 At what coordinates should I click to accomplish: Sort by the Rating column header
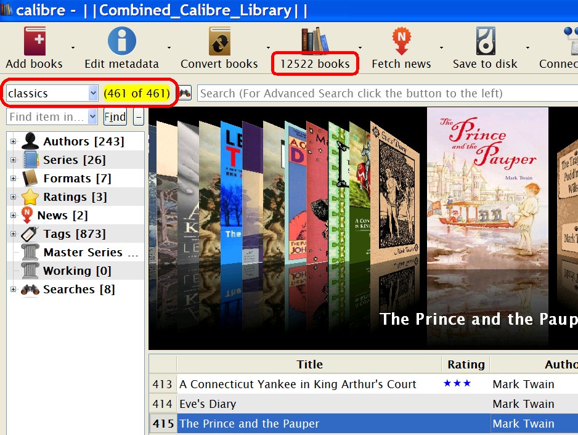coord(466,364)
